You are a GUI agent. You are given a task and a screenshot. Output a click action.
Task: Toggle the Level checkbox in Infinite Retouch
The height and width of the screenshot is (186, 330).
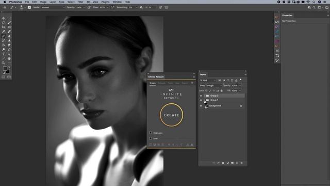[x=151, y=138]
